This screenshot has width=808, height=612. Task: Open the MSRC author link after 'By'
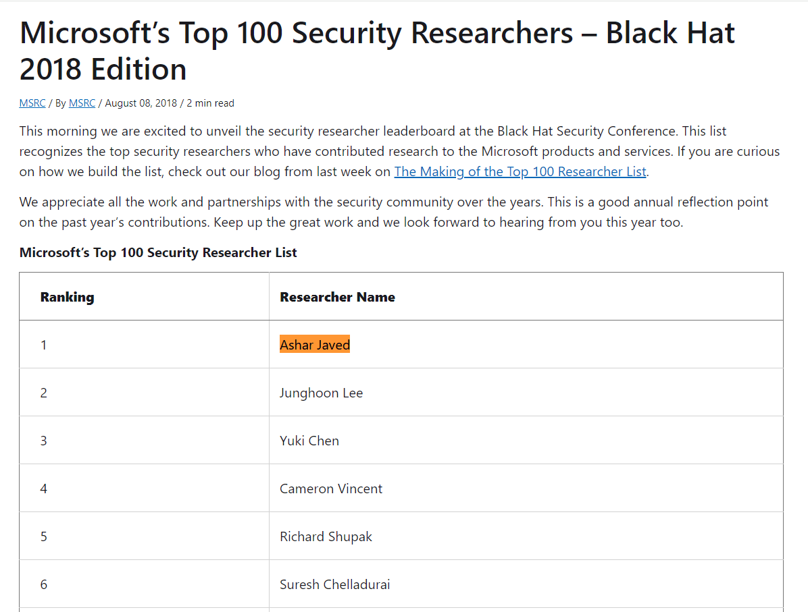(82, 103)
